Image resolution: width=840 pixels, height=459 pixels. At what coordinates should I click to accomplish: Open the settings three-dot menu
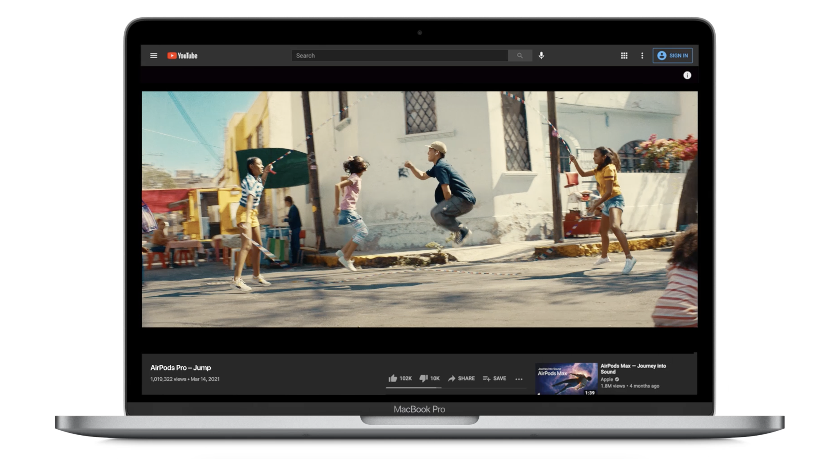[x=642, y=56]
